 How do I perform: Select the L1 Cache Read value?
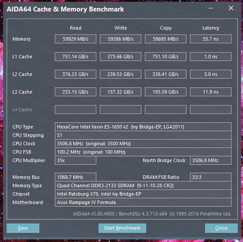click(x=76, y=57)
